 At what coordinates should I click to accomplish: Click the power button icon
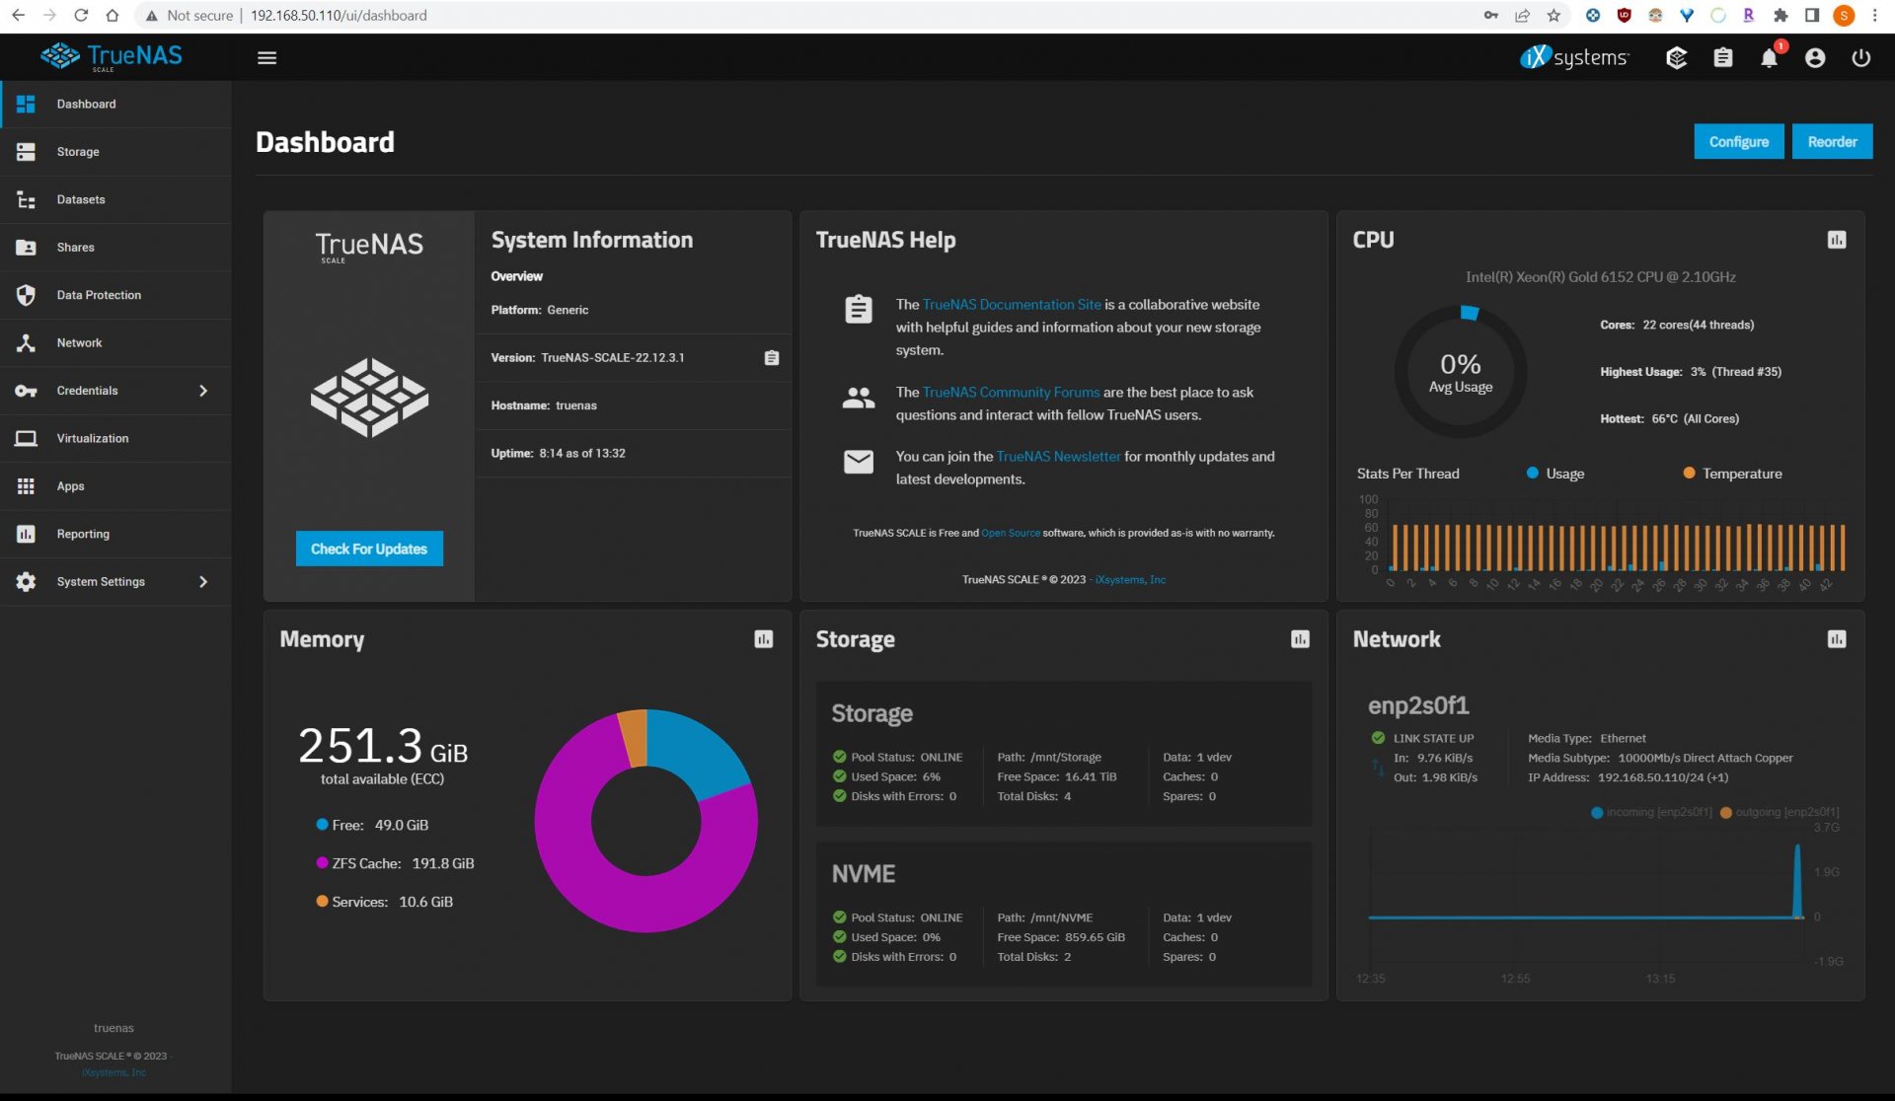click(x=1860, y=58)
